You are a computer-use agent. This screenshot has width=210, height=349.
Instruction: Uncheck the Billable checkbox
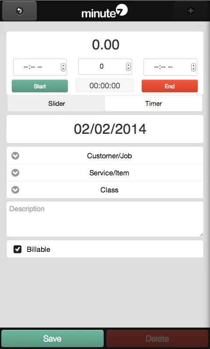[x=17, y=249]
